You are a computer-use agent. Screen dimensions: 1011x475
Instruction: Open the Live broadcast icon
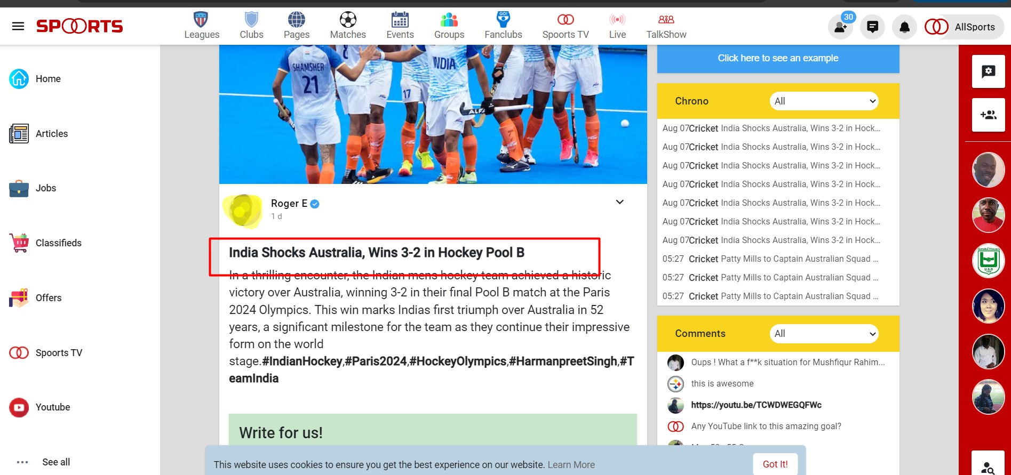pos(617,20)
